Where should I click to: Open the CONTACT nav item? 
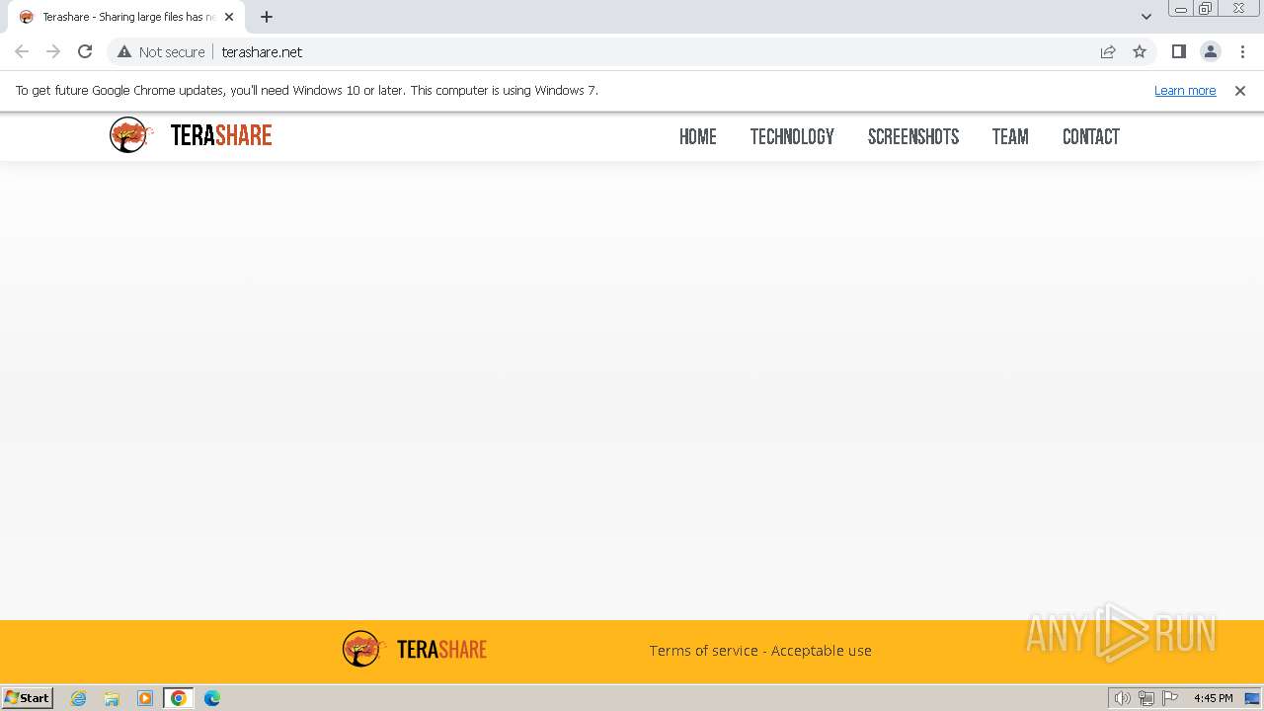pos(1091,137)
